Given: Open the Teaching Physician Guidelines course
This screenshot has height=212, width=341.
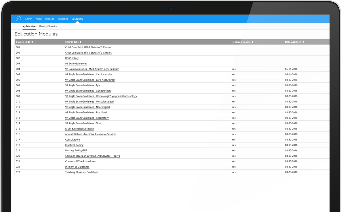Looking at the screenshot, I should click(82, 172).
